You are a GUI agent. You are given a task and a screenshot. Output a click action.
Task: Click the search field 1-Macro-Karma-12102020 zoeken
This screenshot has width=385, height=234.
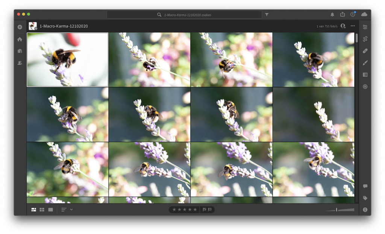coord(184,15)
